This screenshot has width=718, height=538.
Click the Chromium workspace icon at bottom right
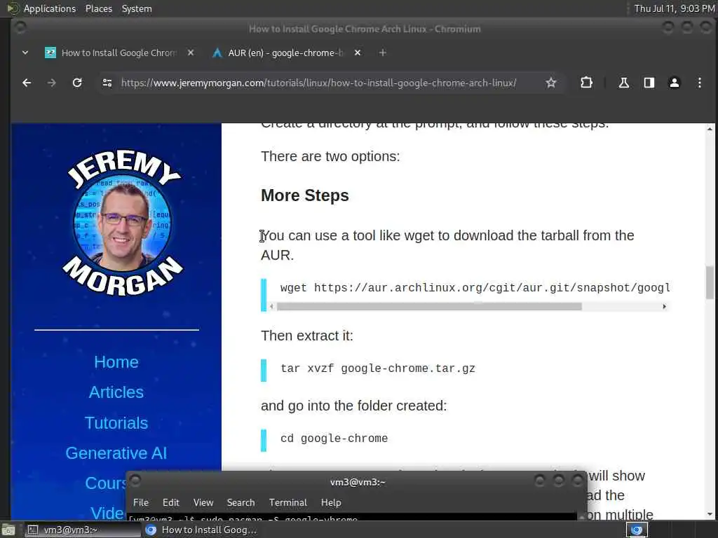pyautogui.click(x=637, y=530)
